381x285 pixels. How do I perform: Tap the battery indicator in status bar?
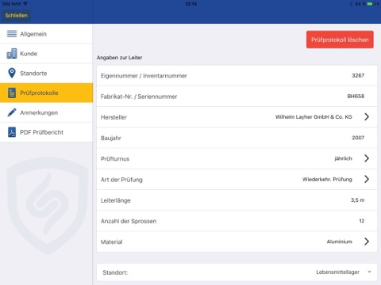point(370,4)
